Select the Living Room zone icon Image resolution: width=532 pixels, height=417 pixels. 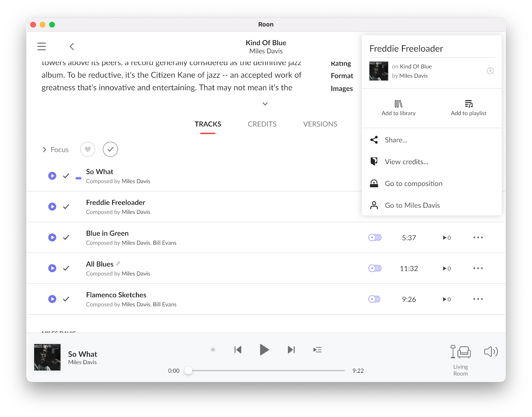click(x=461, y=352)
